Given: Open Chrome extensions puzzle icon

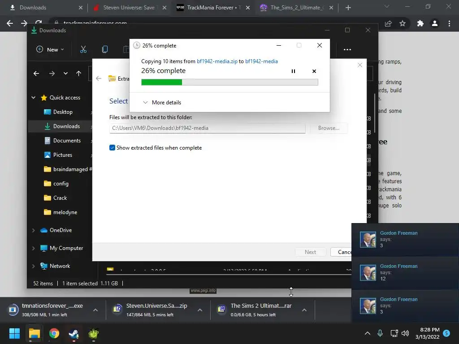Looking at the screenshot, I should (420, 23).
